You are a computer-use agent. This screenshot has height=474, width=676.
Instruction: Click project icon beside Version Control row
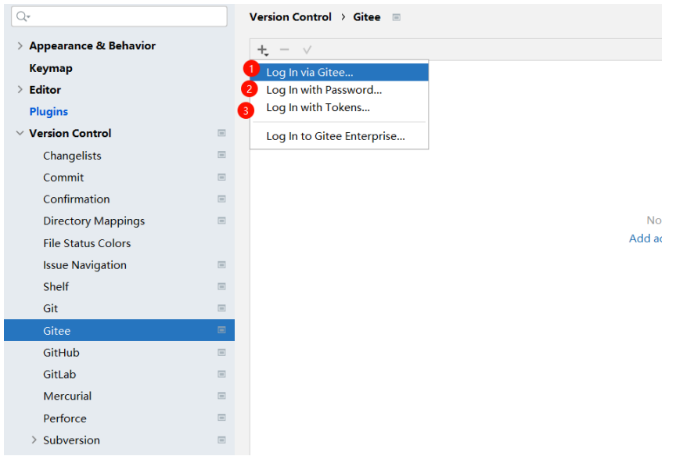[x=221, y=133]
